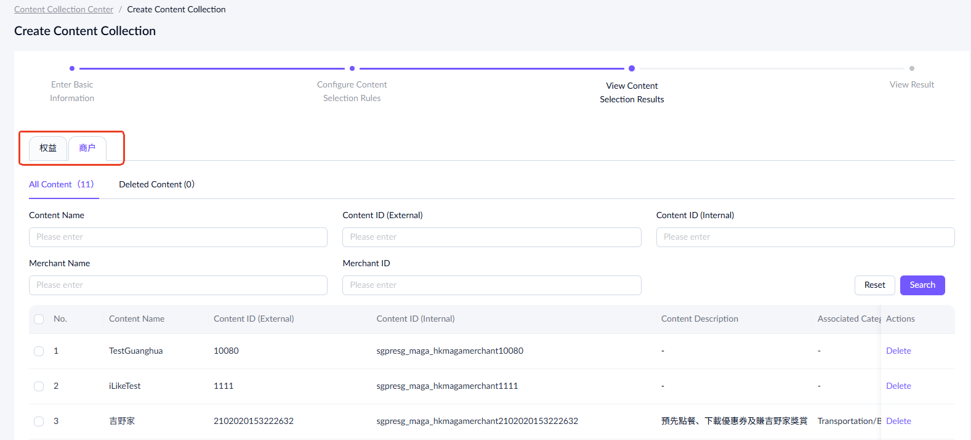Check the box for row 1 TestGuanghua
This screenshot has width=971, height=440.
click(x=39, y=351)
